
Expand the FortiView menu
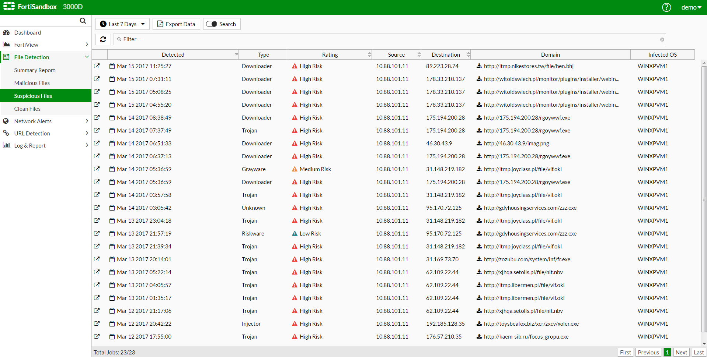(87, 45)
